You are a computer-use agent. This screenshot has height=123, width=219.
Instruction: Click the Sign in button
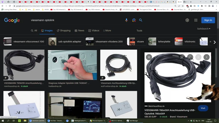pos(208,20)
